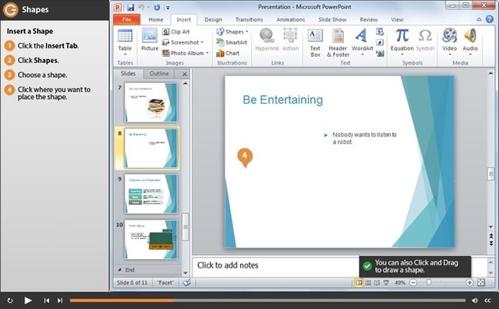Open the File tab
Image resolution: width=499 pixels, height=309 pixels.
pyautogui.click(x=126, y=19)
